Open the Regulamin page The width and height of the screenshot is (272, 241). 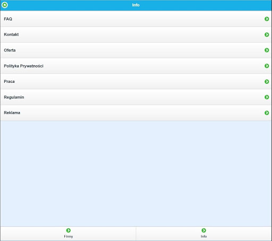(136, 97)
